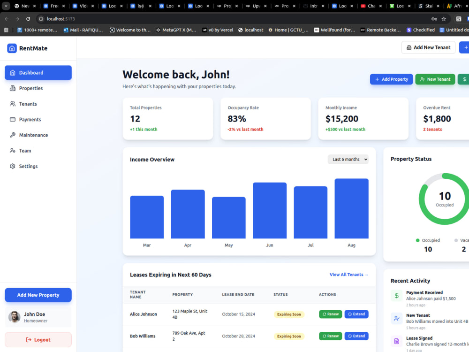469x352 pixels.
Task: Click the Jun income bar
Action: tap(270, 210)
